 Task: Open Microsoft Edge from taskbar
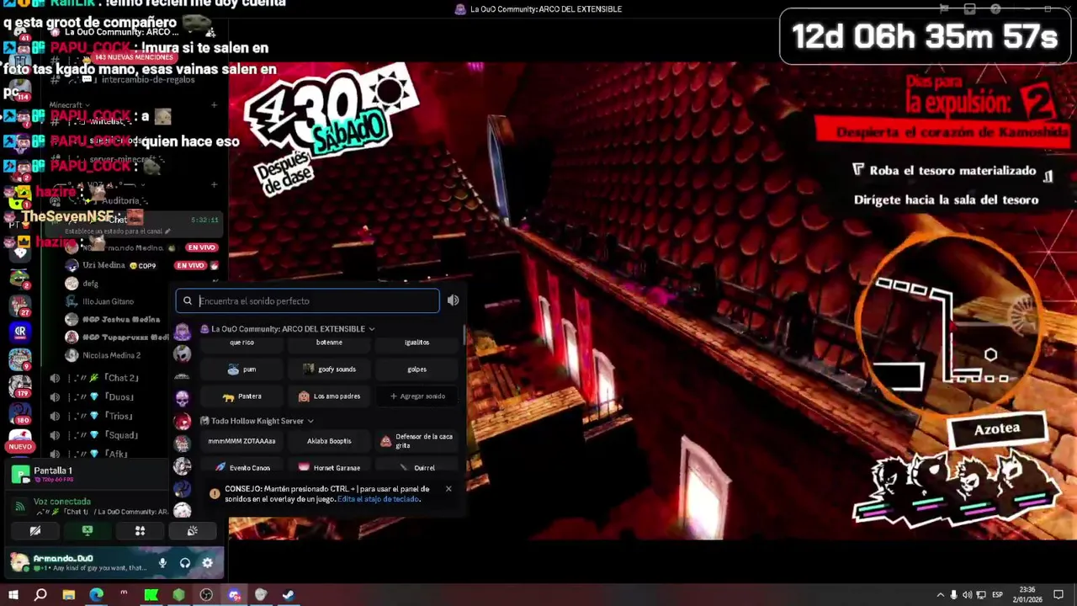[x=96, y=595]
